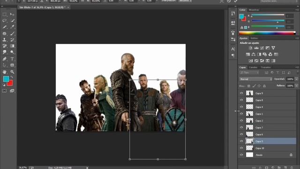Open the Character panel icon
The height and width of the screenshot is (169, 300).
coord(233,49)
